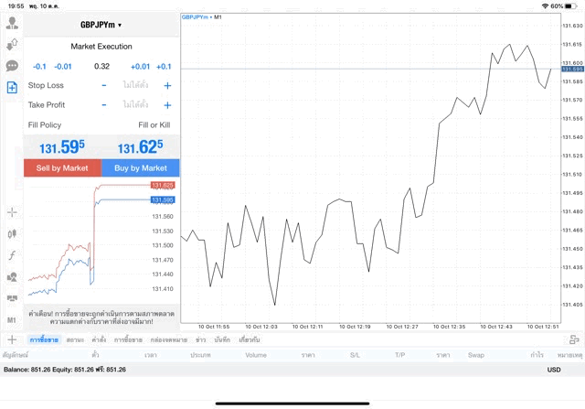Viewport: 585px width, 409px height.
Task: Click the Volume column header
Action: pyautogui.click(x=255, y=354)
